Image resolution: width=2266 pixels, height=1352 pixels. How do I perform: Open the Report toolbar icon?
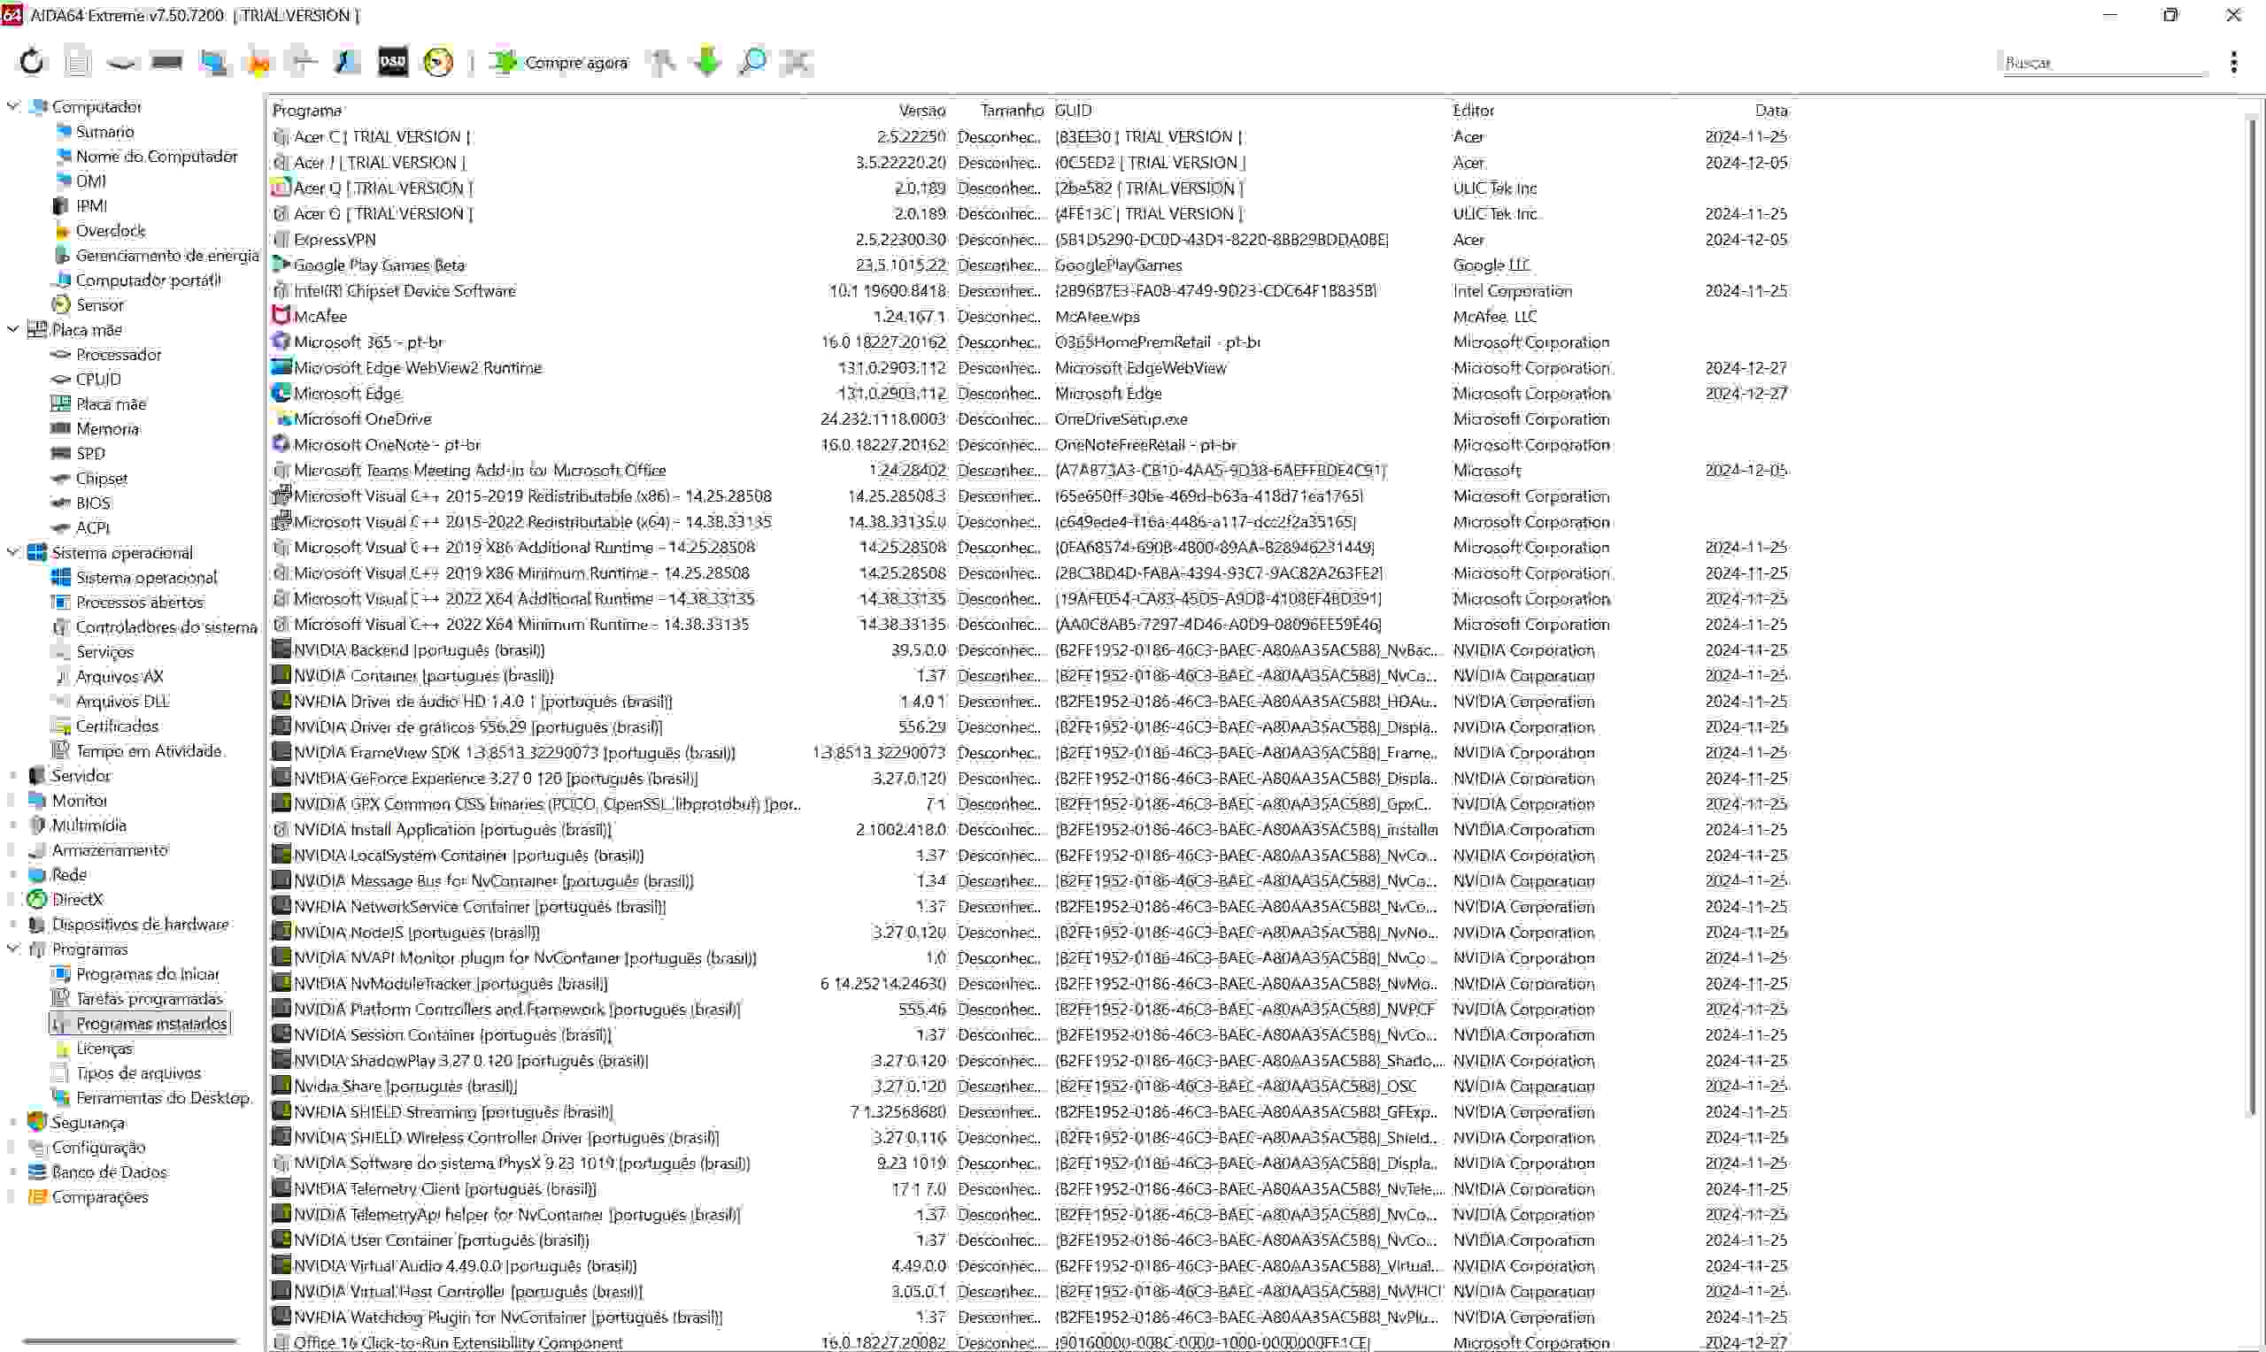77,62
